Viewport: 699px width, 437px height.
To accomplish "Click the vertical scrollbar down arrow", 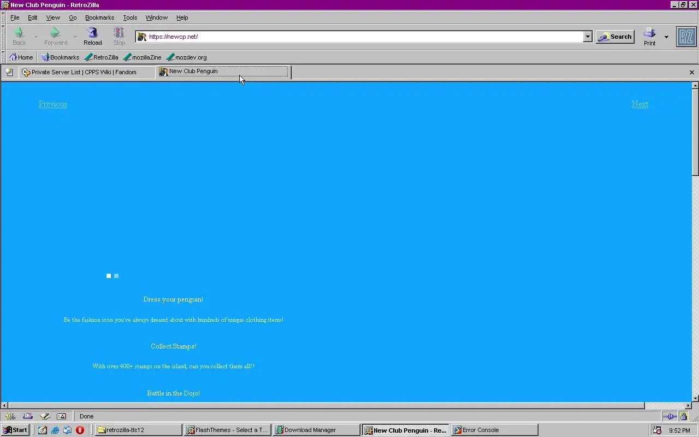I will pos(695,398).
